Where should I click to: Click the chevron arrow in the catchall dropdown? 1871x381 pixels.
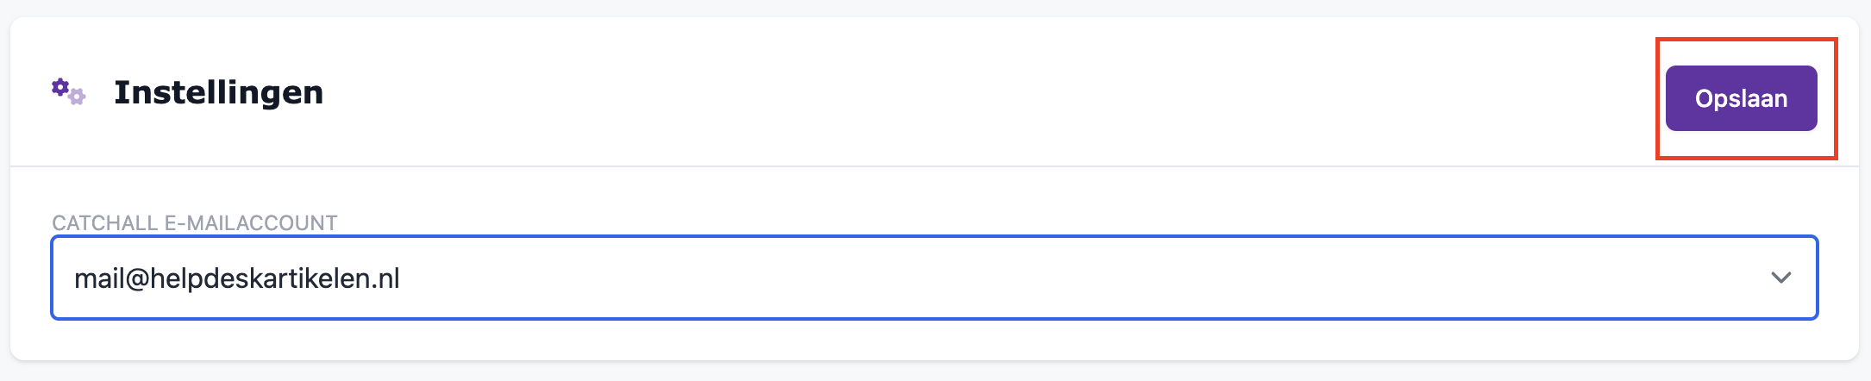click(x=1780, y=278)
